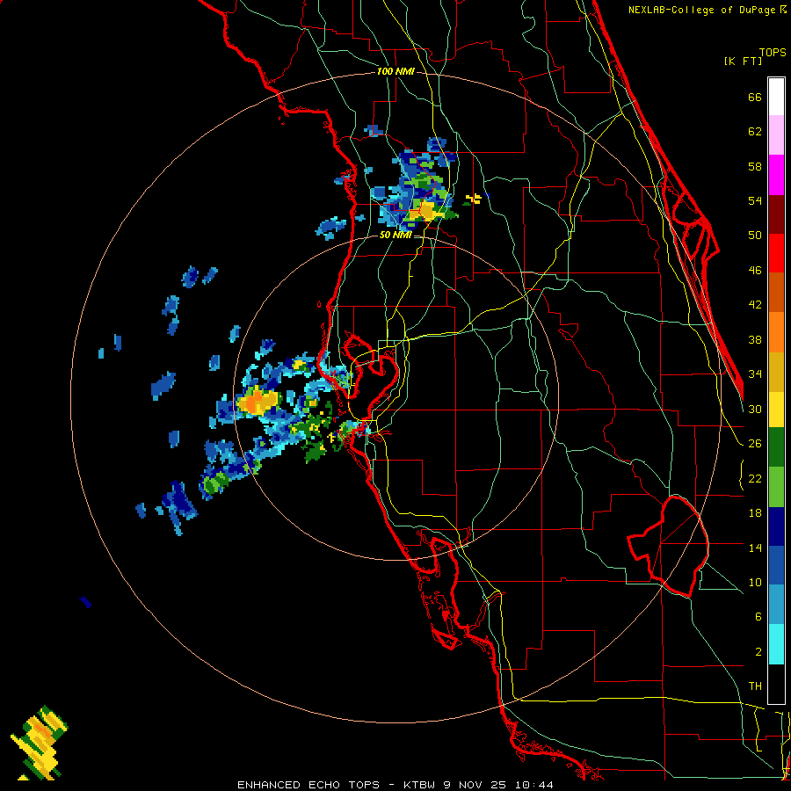Click the light green echo southwest of the 50 NMI ring
The height and width of the screenshot is (791, 791).
click(x=215, y=483)
